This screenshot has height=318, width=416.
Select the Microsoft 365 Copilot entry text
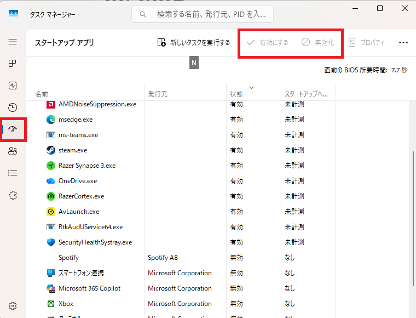[89, 288]
